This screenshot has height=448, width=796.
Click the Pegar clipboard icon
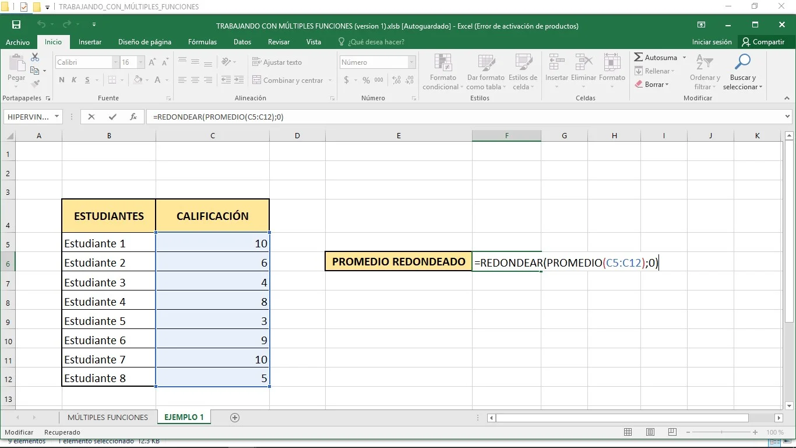point(16,63)
